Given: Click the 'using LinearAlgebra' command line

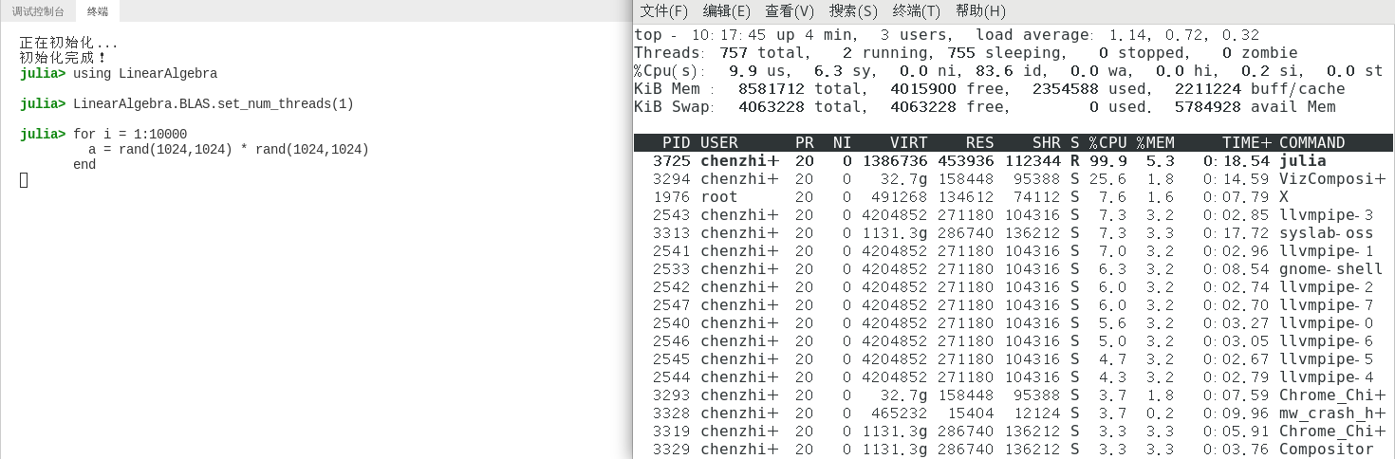Looking at the screenshot, I should point(144,74).
